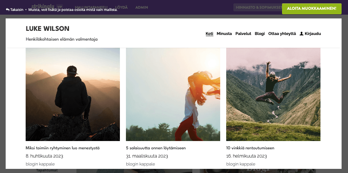Open the Blogi menu item
348x173 pixels.
260,34
